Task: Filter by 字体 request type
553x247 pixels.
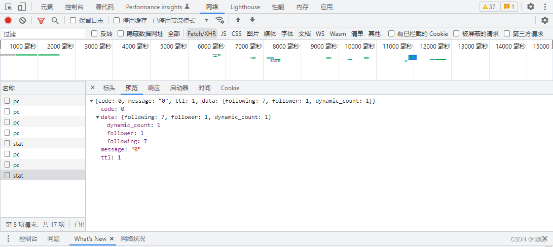Action: point(287,33)
